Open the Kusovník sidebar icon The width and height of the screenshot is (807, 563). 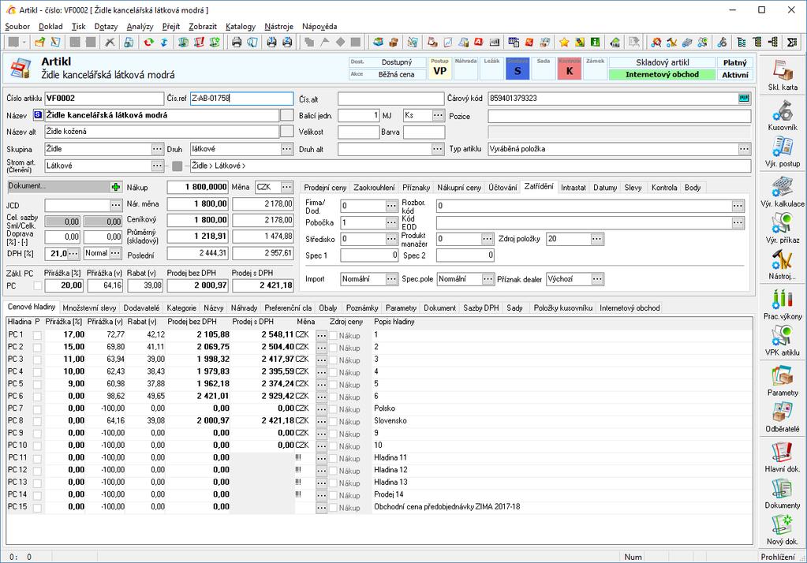click(x=783, y=110)
